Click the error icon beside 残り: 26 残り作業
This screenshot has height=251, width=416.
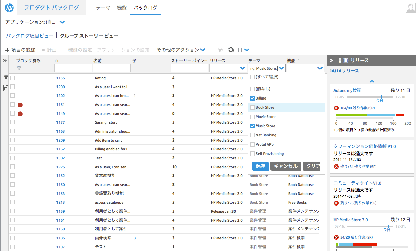pos(336,203)
